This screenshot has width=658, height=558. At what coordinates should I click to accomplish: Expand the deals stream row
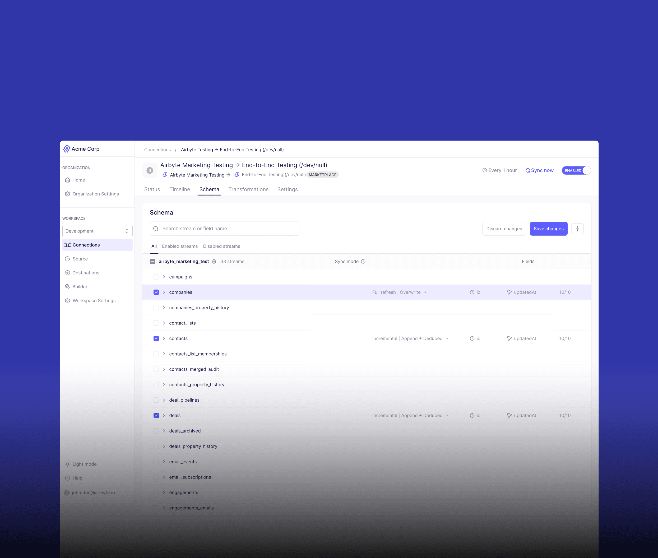(164, 415)
